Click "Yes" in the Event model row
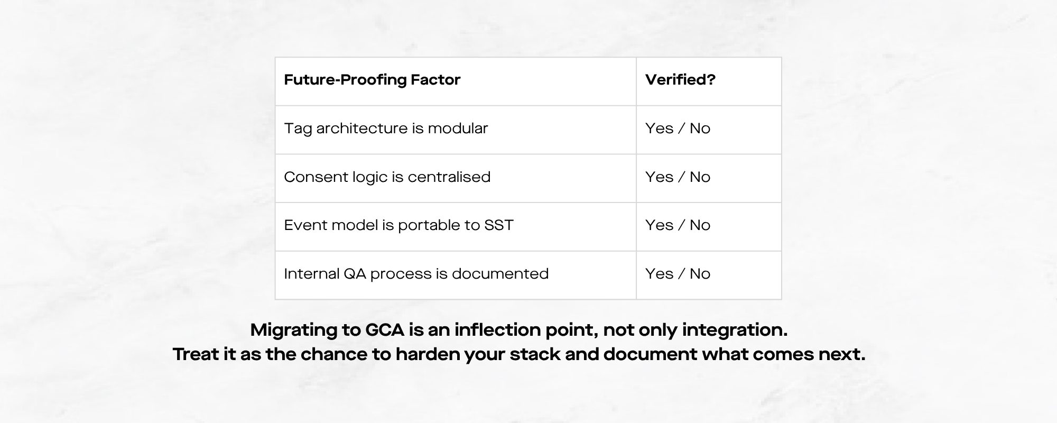The width and height of the screenshot is (1057, 423). click(x=659, y=225)
